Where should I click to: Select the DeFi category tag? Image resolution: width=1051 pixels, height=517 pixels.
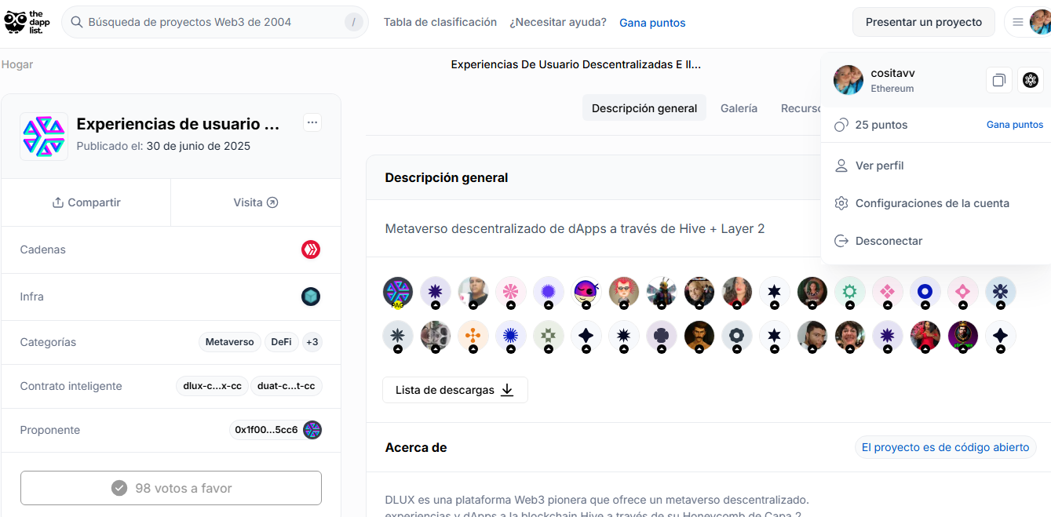click(282, 342)
